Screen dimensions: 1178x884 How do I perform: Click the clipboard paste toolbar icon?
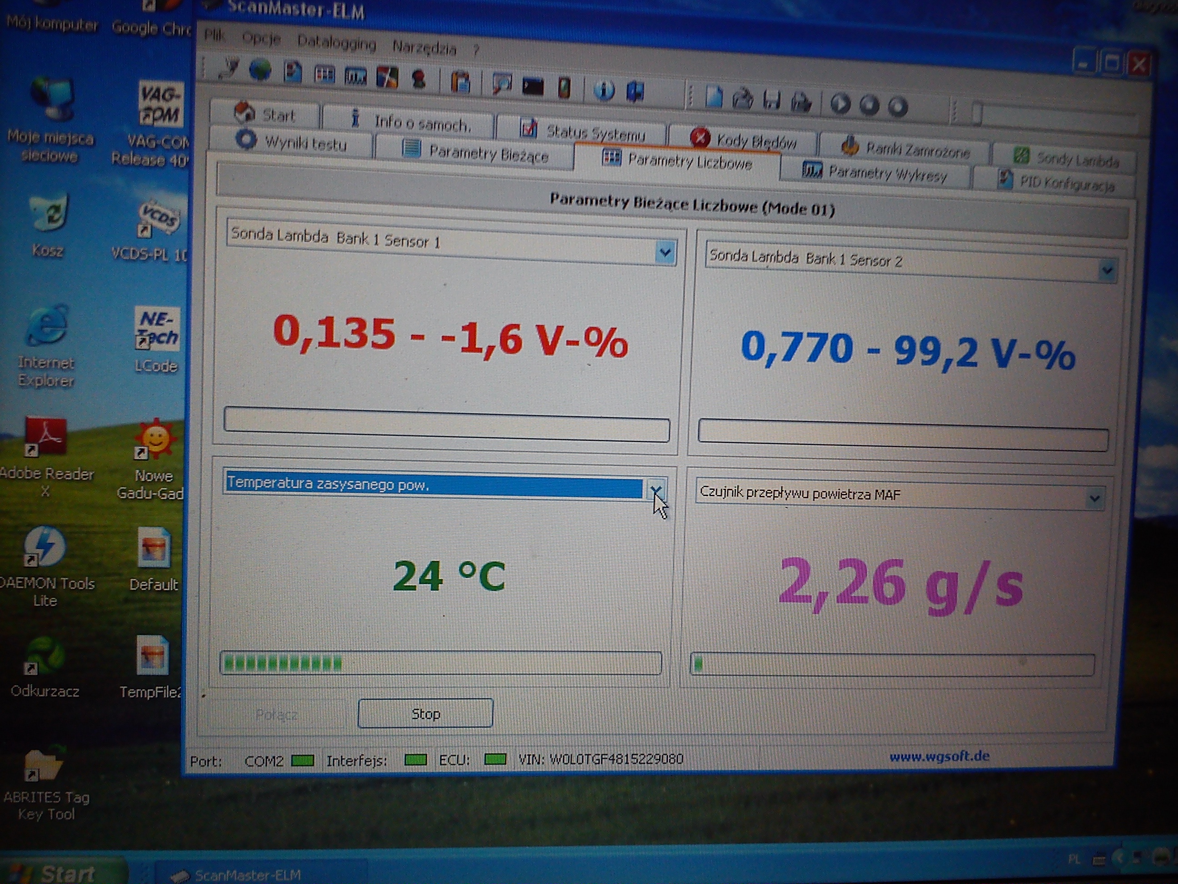[461, 83]
